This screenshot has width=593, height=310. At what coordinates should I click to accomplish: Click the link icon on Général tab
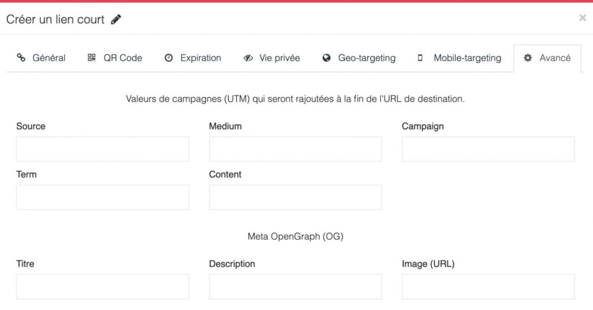[x=21, y=58]
